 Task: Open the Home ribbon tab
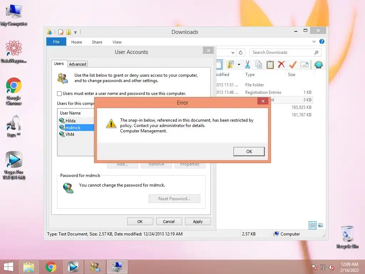[77, 42]
